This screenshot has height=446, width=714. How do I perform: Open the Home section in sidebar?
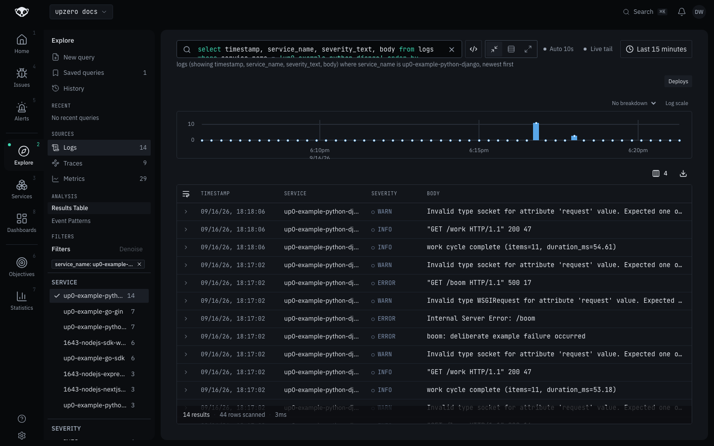tap(22, 44)
